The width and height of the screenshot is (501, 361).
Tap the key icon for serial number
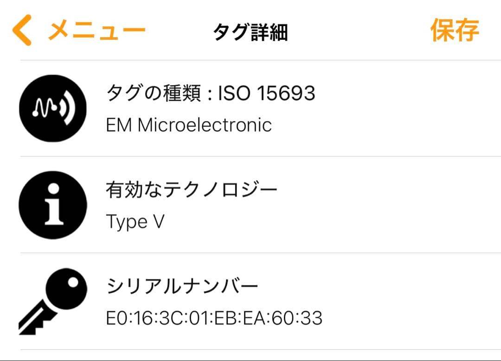tap(52, 301)
